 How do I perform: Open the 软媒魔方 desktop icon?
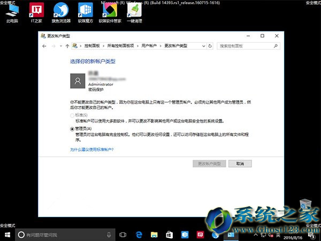click(85, 13)
